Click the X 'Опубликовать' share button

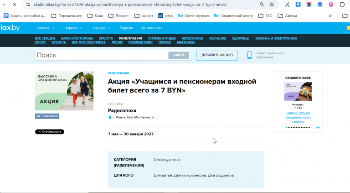(50, 132)
